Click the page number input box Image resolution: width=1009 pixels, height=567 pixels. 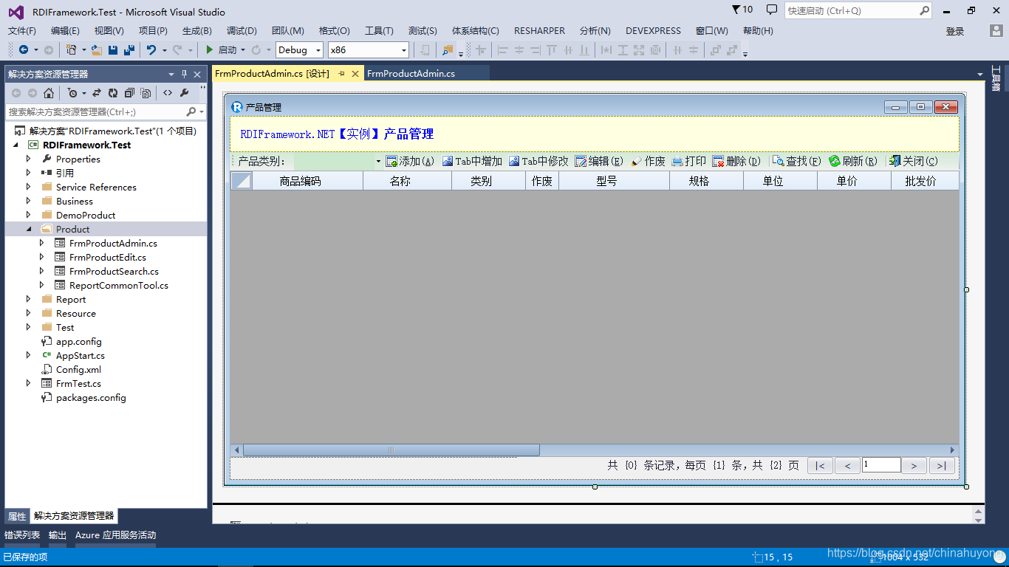[881, 464]
